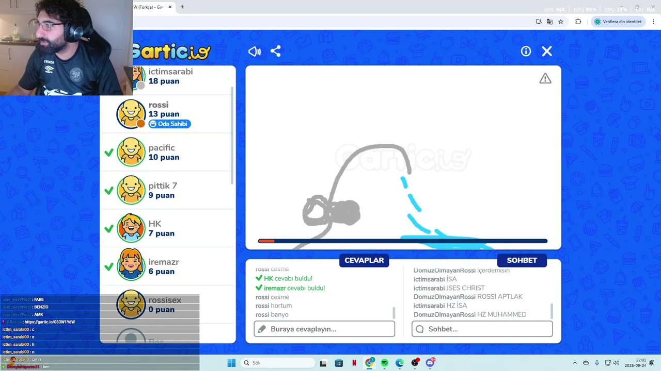This screenshot has width=661, height=371.
Task: Click the Gartic.io logo
Action: pos(171,50)
